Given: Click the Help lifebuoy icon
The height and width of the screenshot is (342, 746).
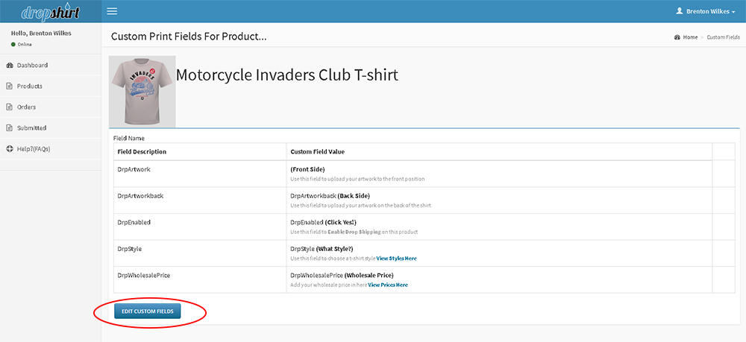Looking at the screenshot, I should (x=9, y=149).
